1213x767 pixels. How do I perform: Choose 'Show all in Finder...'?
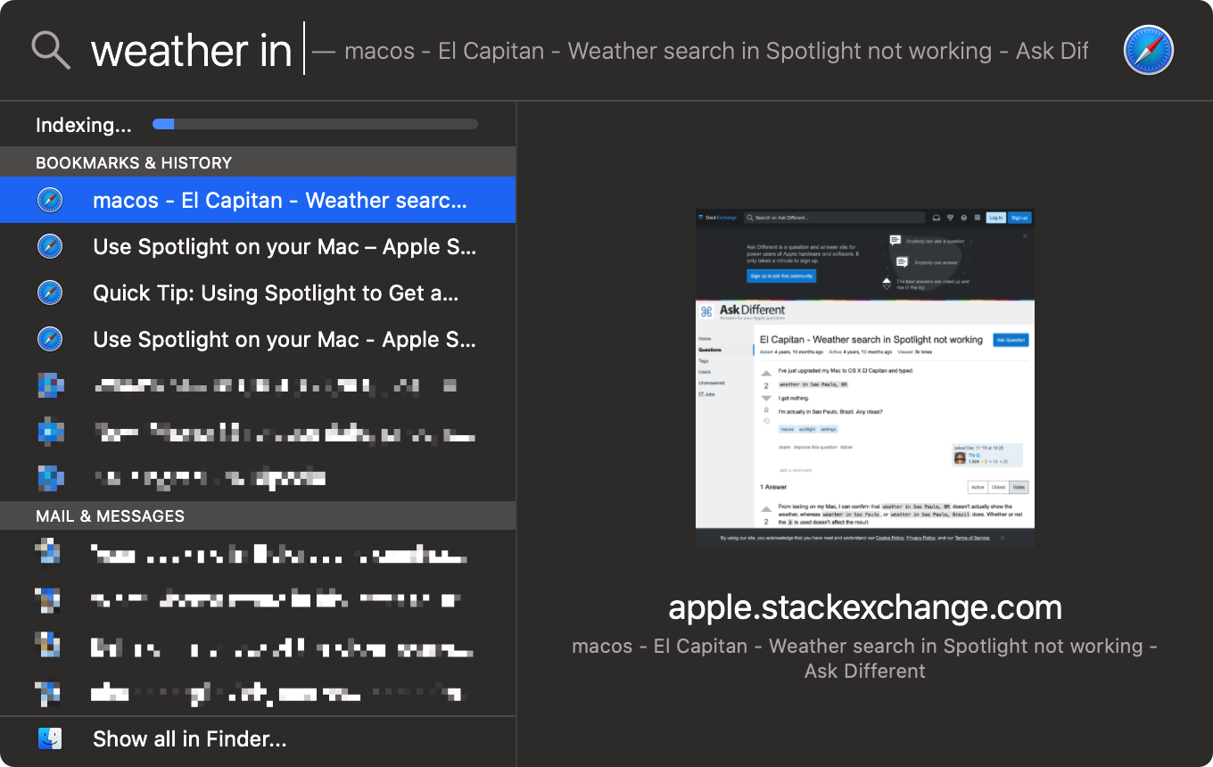(258, 738)
